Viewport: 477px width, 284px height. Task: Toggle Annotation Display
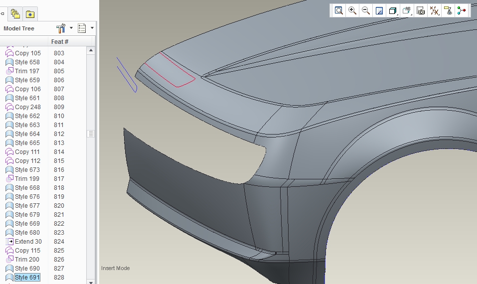(448, 10)
